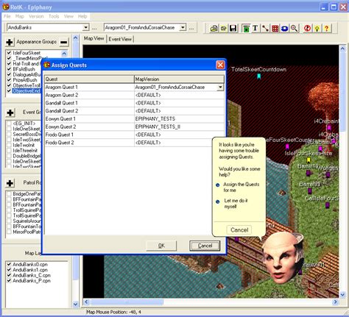Click the map view scroll-down arrow
This screenshot has height=317, width=349.
(x=342, y=294)
